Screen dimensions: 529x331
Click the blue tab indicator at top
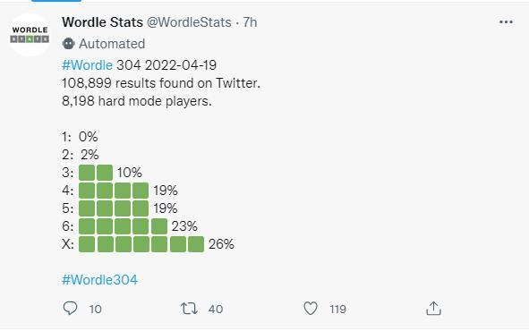(x=56, y=1)
